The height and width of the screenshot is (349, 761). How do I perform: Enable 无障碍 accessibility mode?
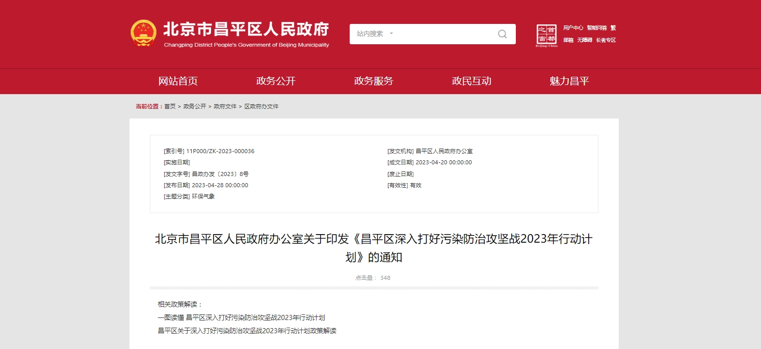[585, 40]
